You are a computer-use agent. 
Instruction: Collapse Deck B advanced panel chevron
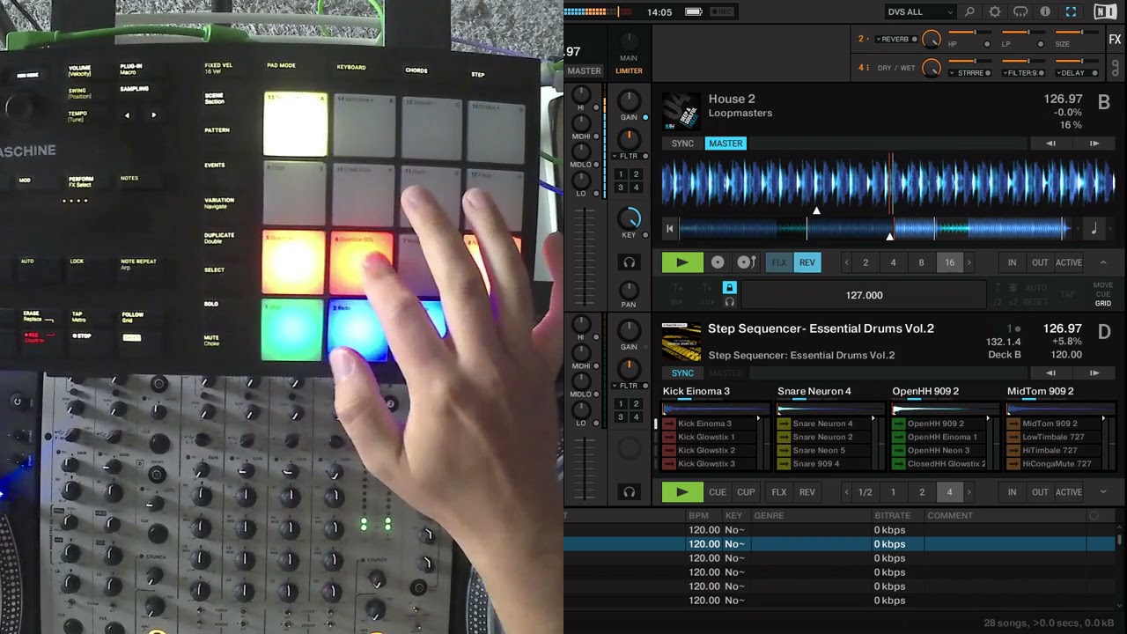click(1103, 262)
